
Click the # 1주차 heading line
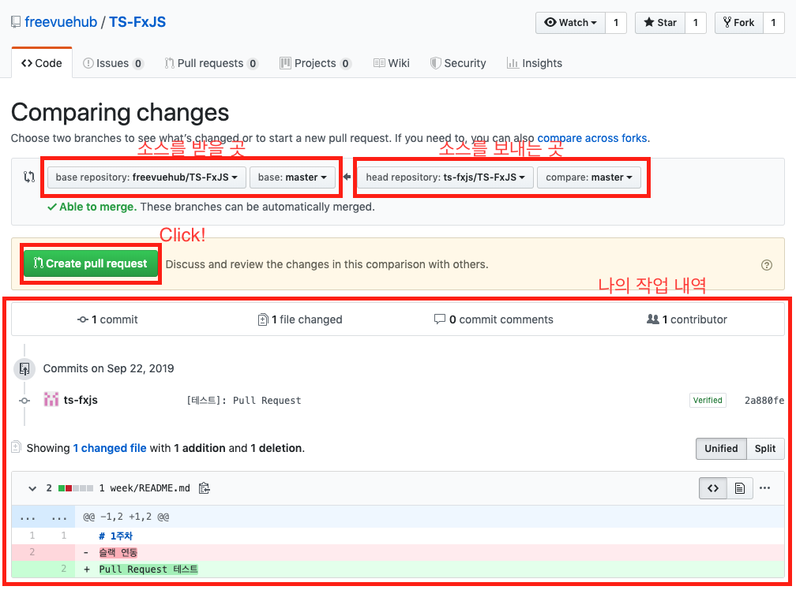pos(116,536)
